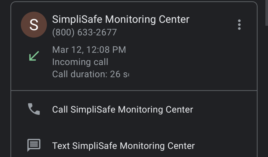
Task: Open the SimpliSafe Monitoring Center contact title
Action: 121,19
